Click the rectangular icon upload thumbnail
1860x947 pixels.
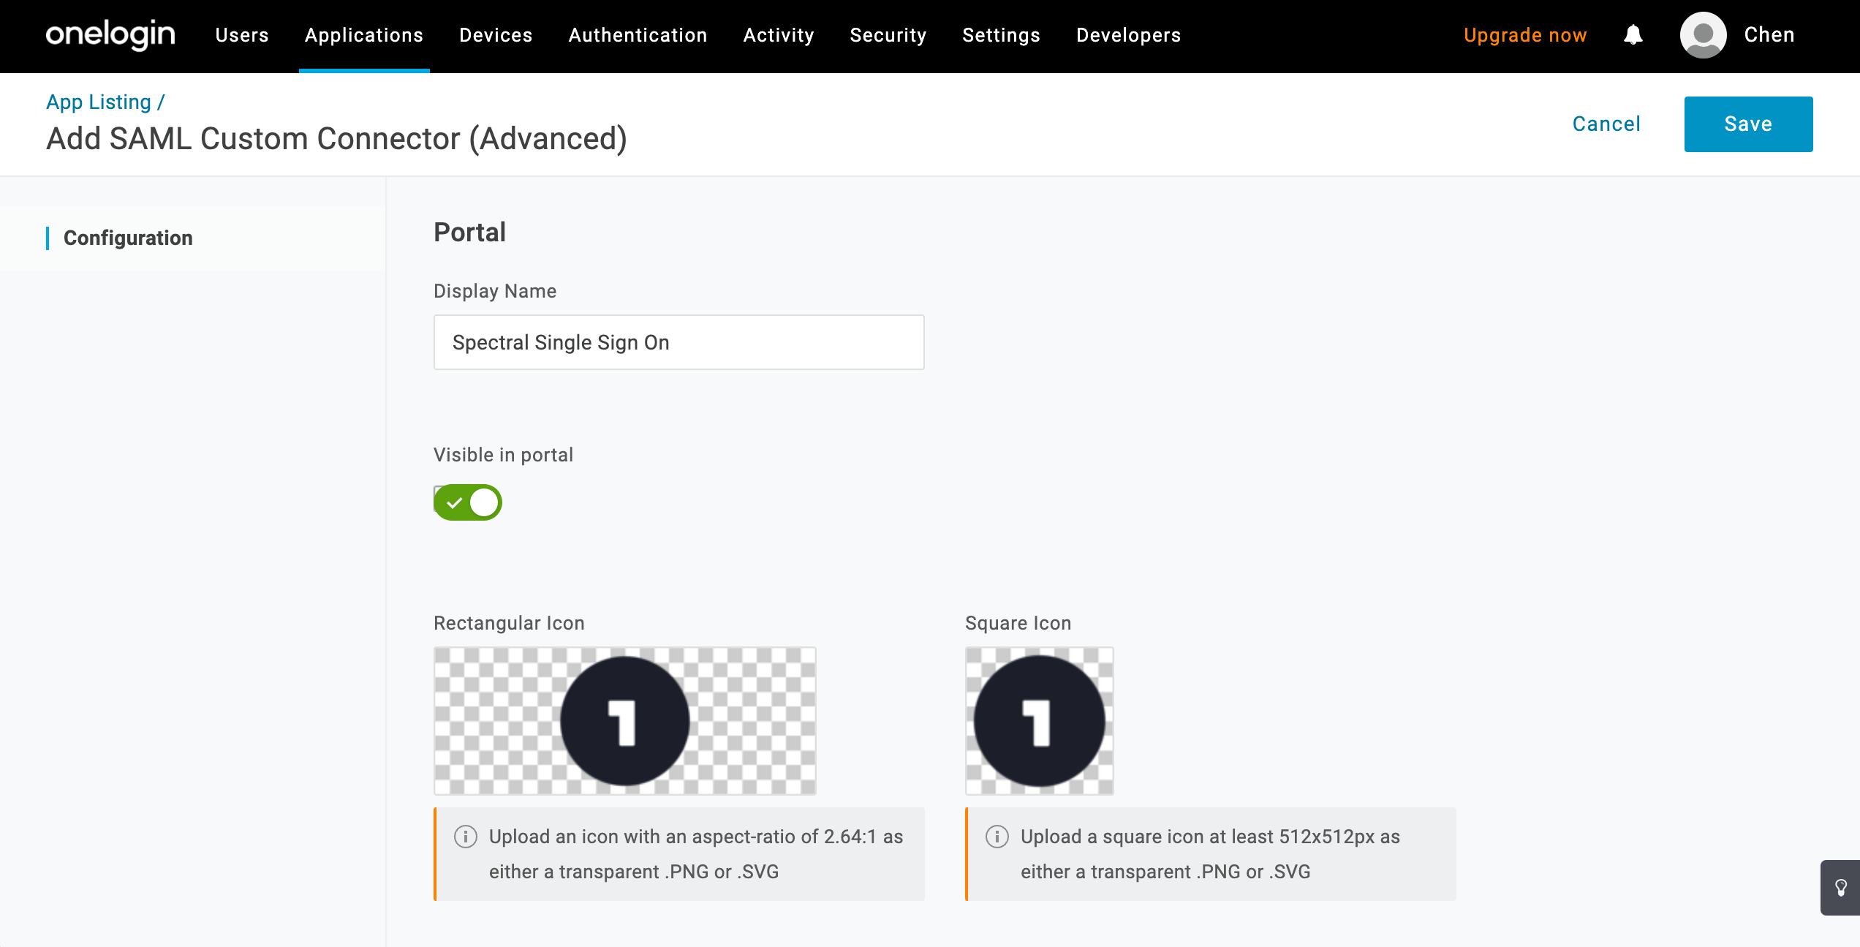point(625,721)
